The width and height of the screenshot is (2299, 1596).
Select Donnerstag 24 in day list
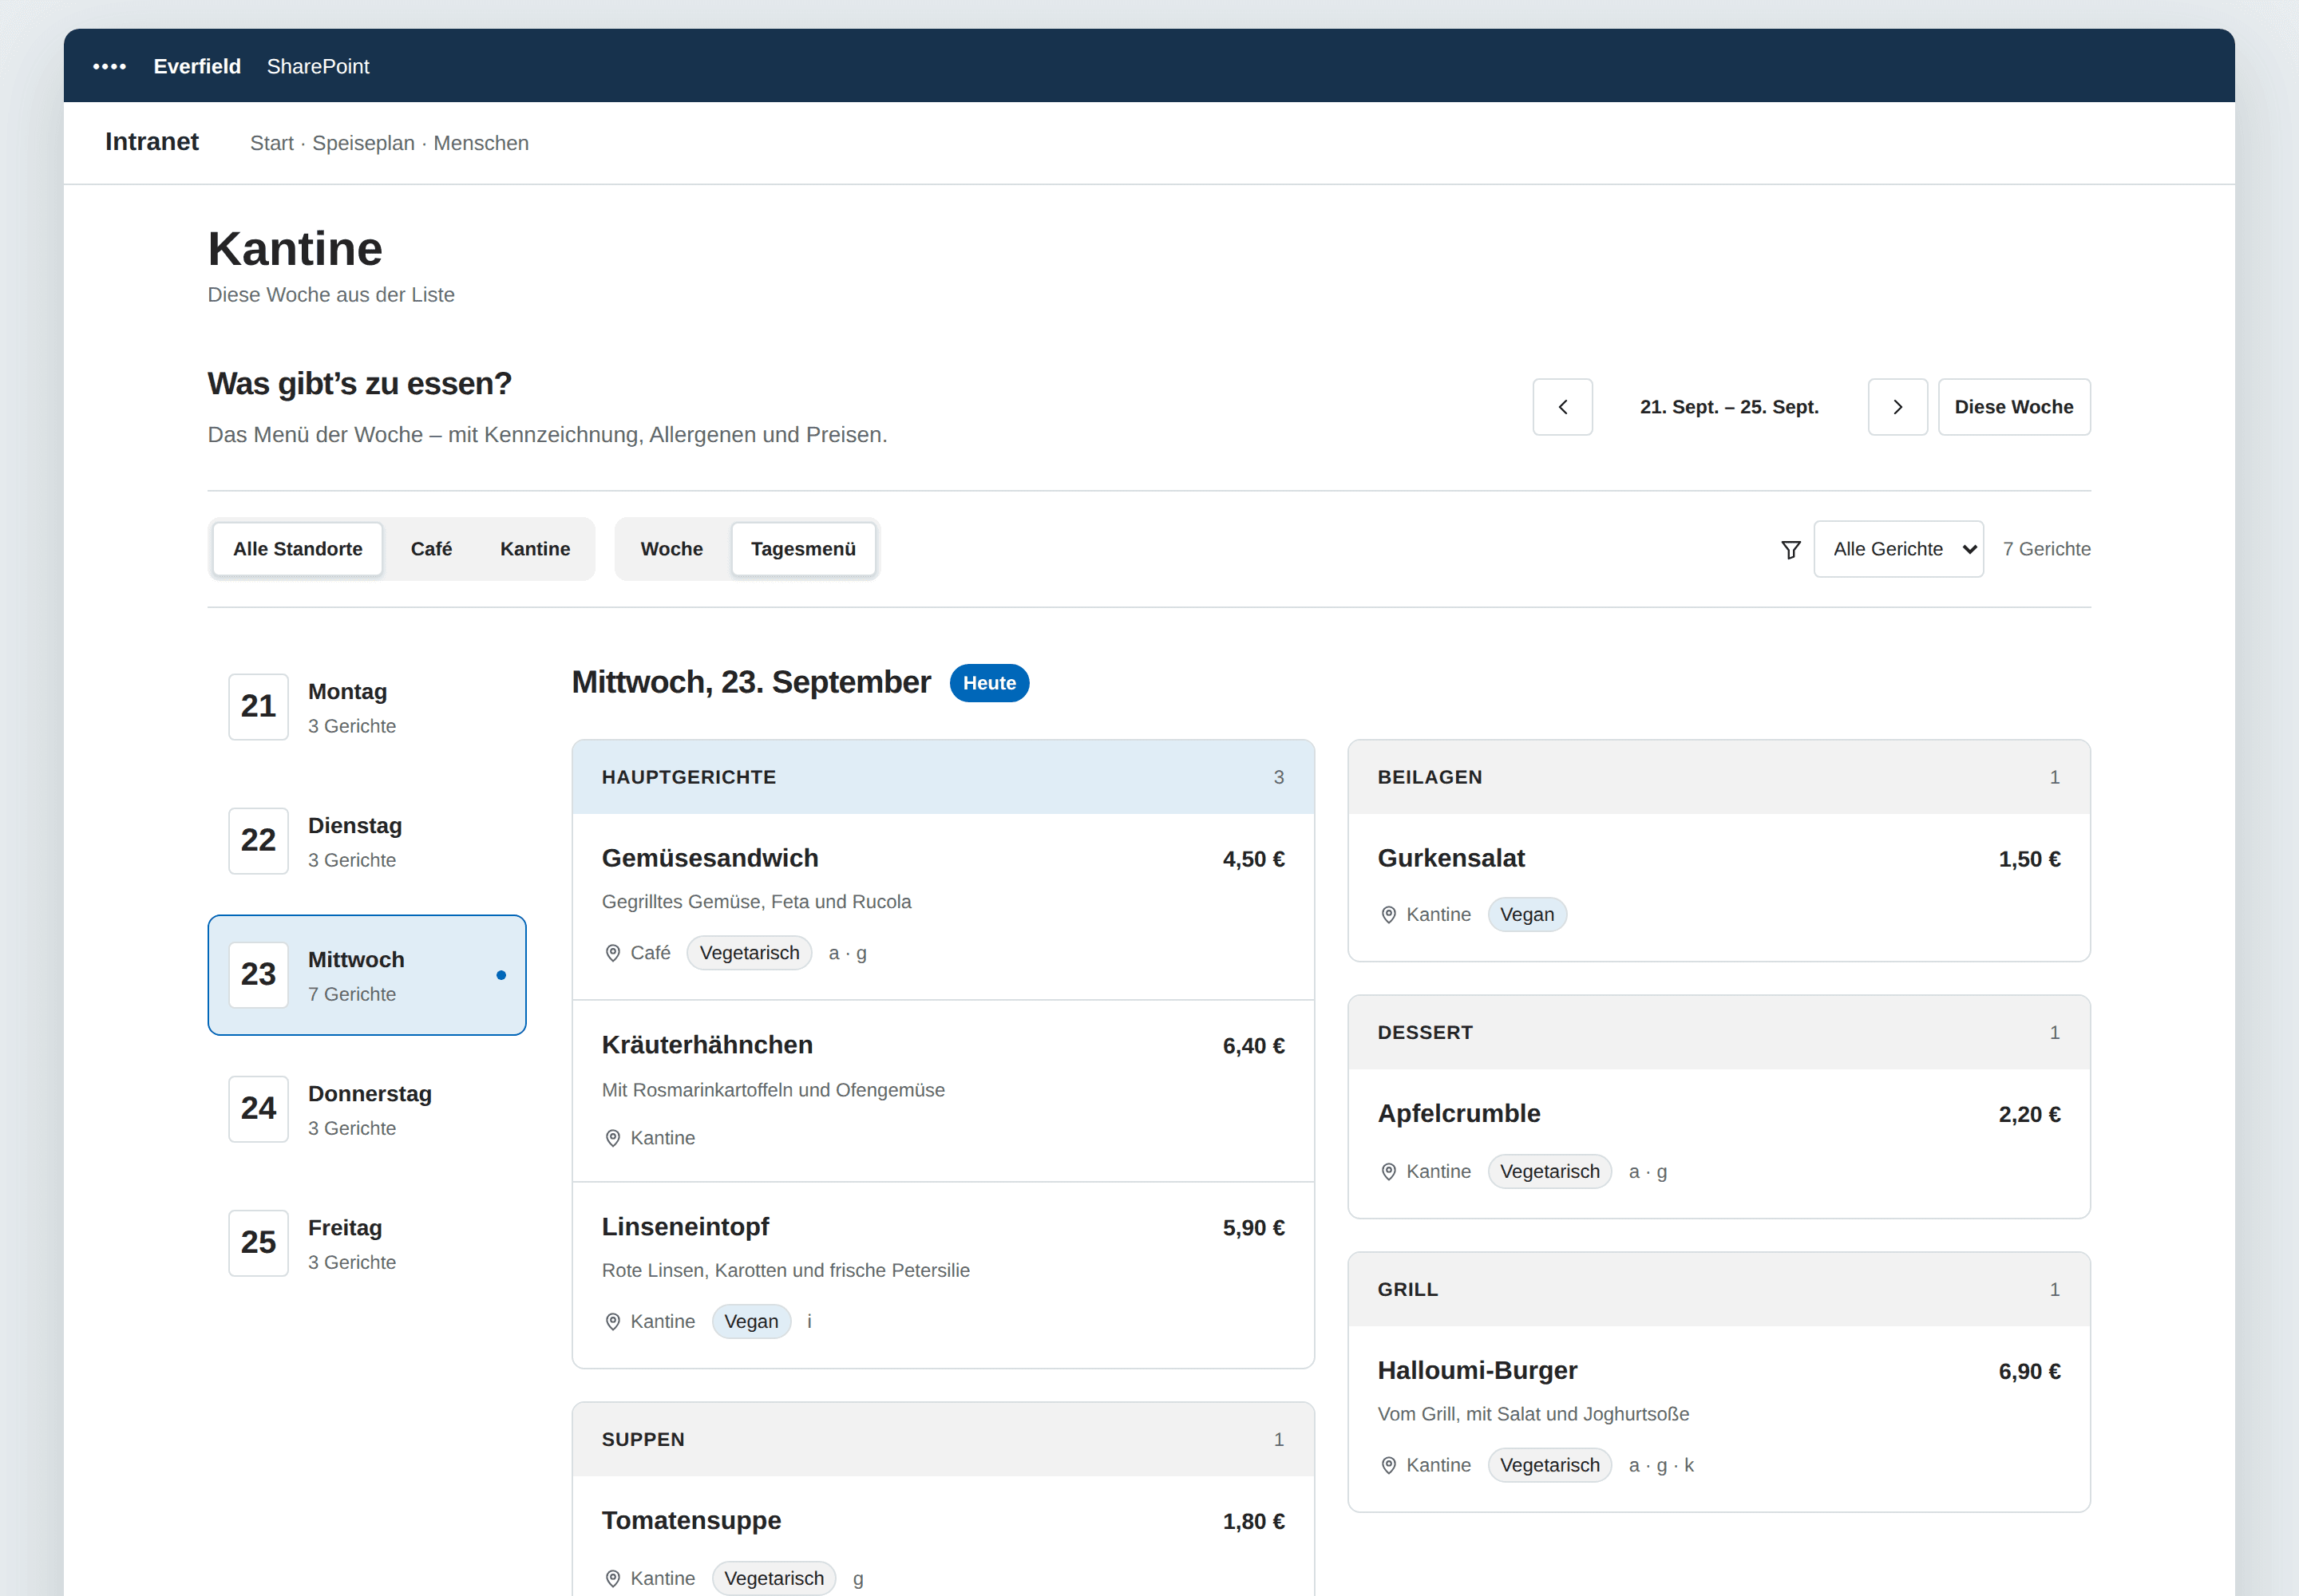(x=366, y=1109)
